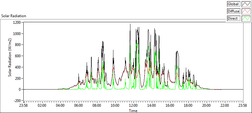Viewport: 252px width, 113px height.
Task: Click the Time axis label
Action: (133, 110)
